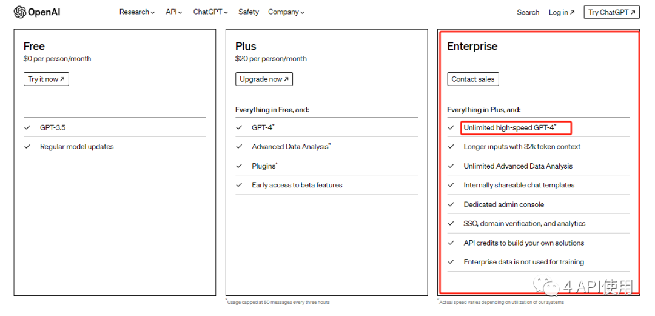
Task: Open Search in the top navigation
Action: point(528,12)
